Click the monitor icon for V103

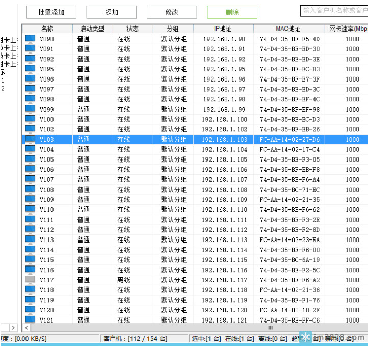pos(30,139)
